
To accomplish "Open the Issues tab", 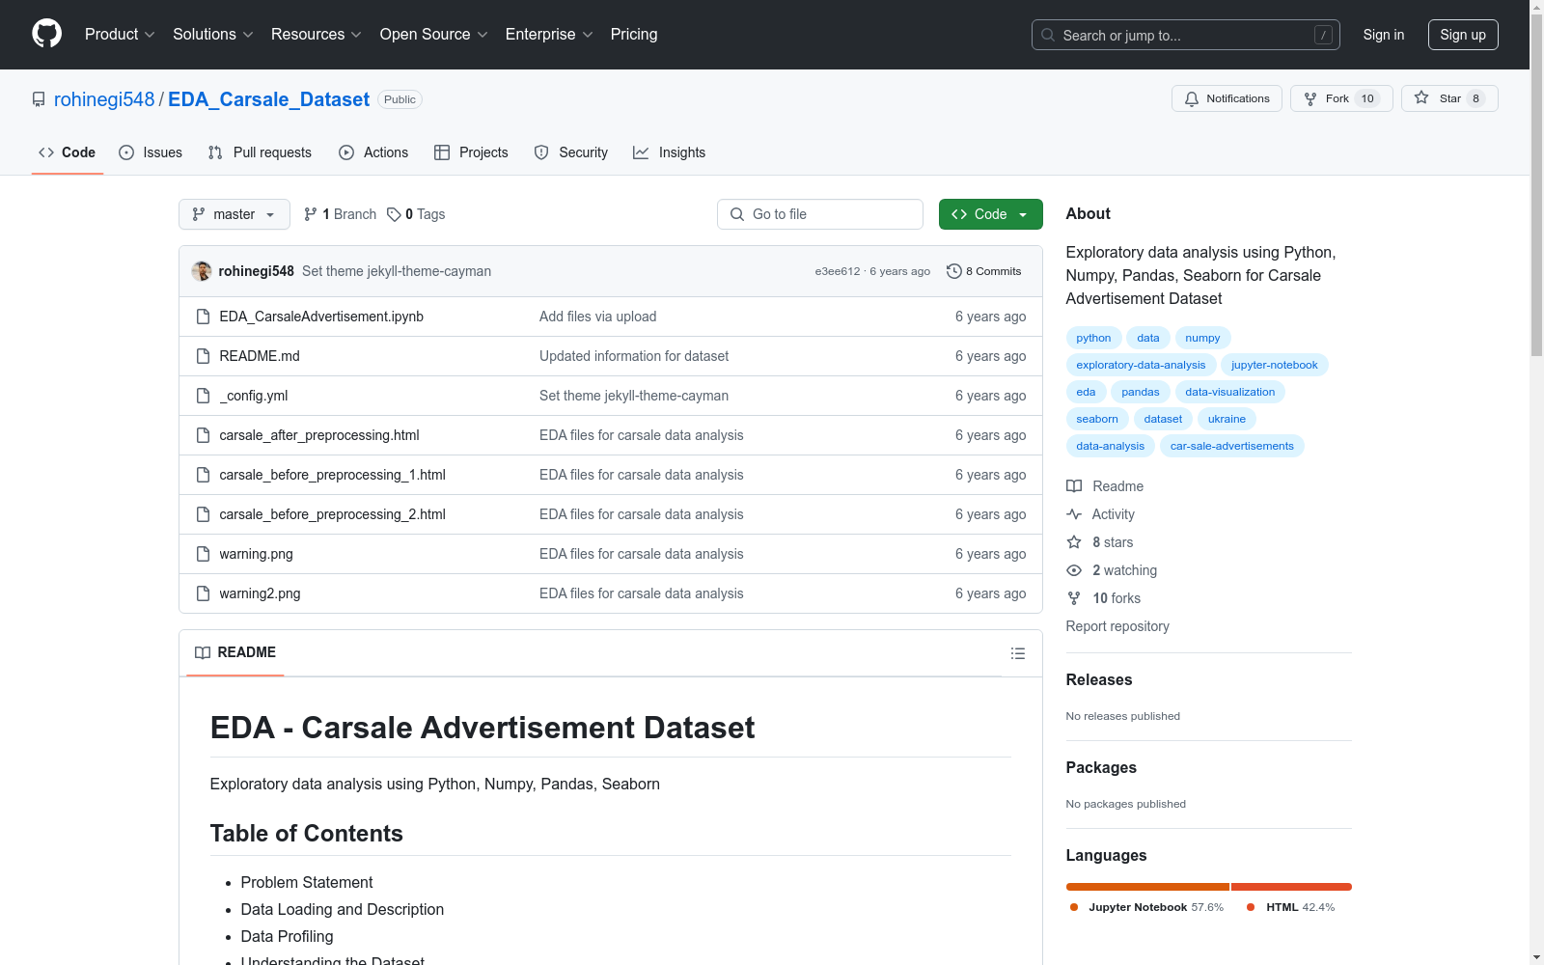I will [151, 152].
